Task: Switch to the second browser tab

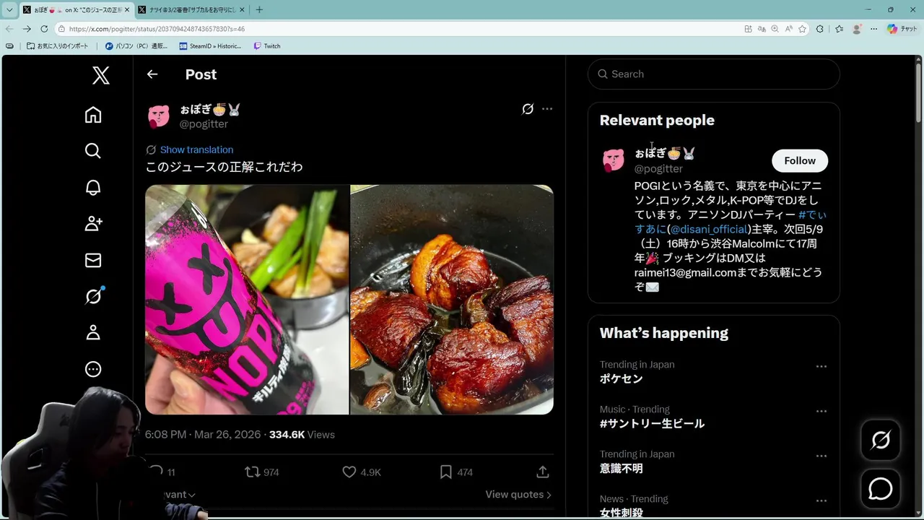Action: 190,9
